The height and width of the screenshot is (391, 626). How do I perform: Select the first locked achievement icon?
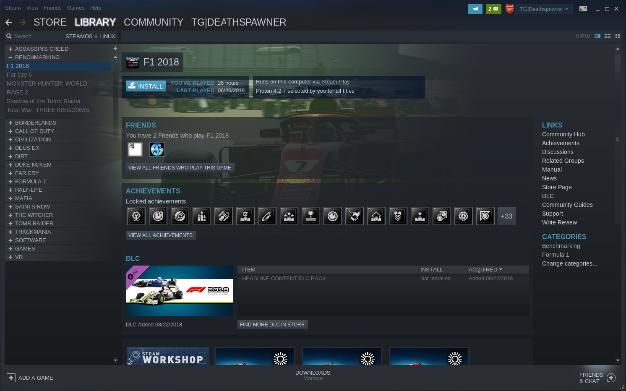(x=136, y=216)
